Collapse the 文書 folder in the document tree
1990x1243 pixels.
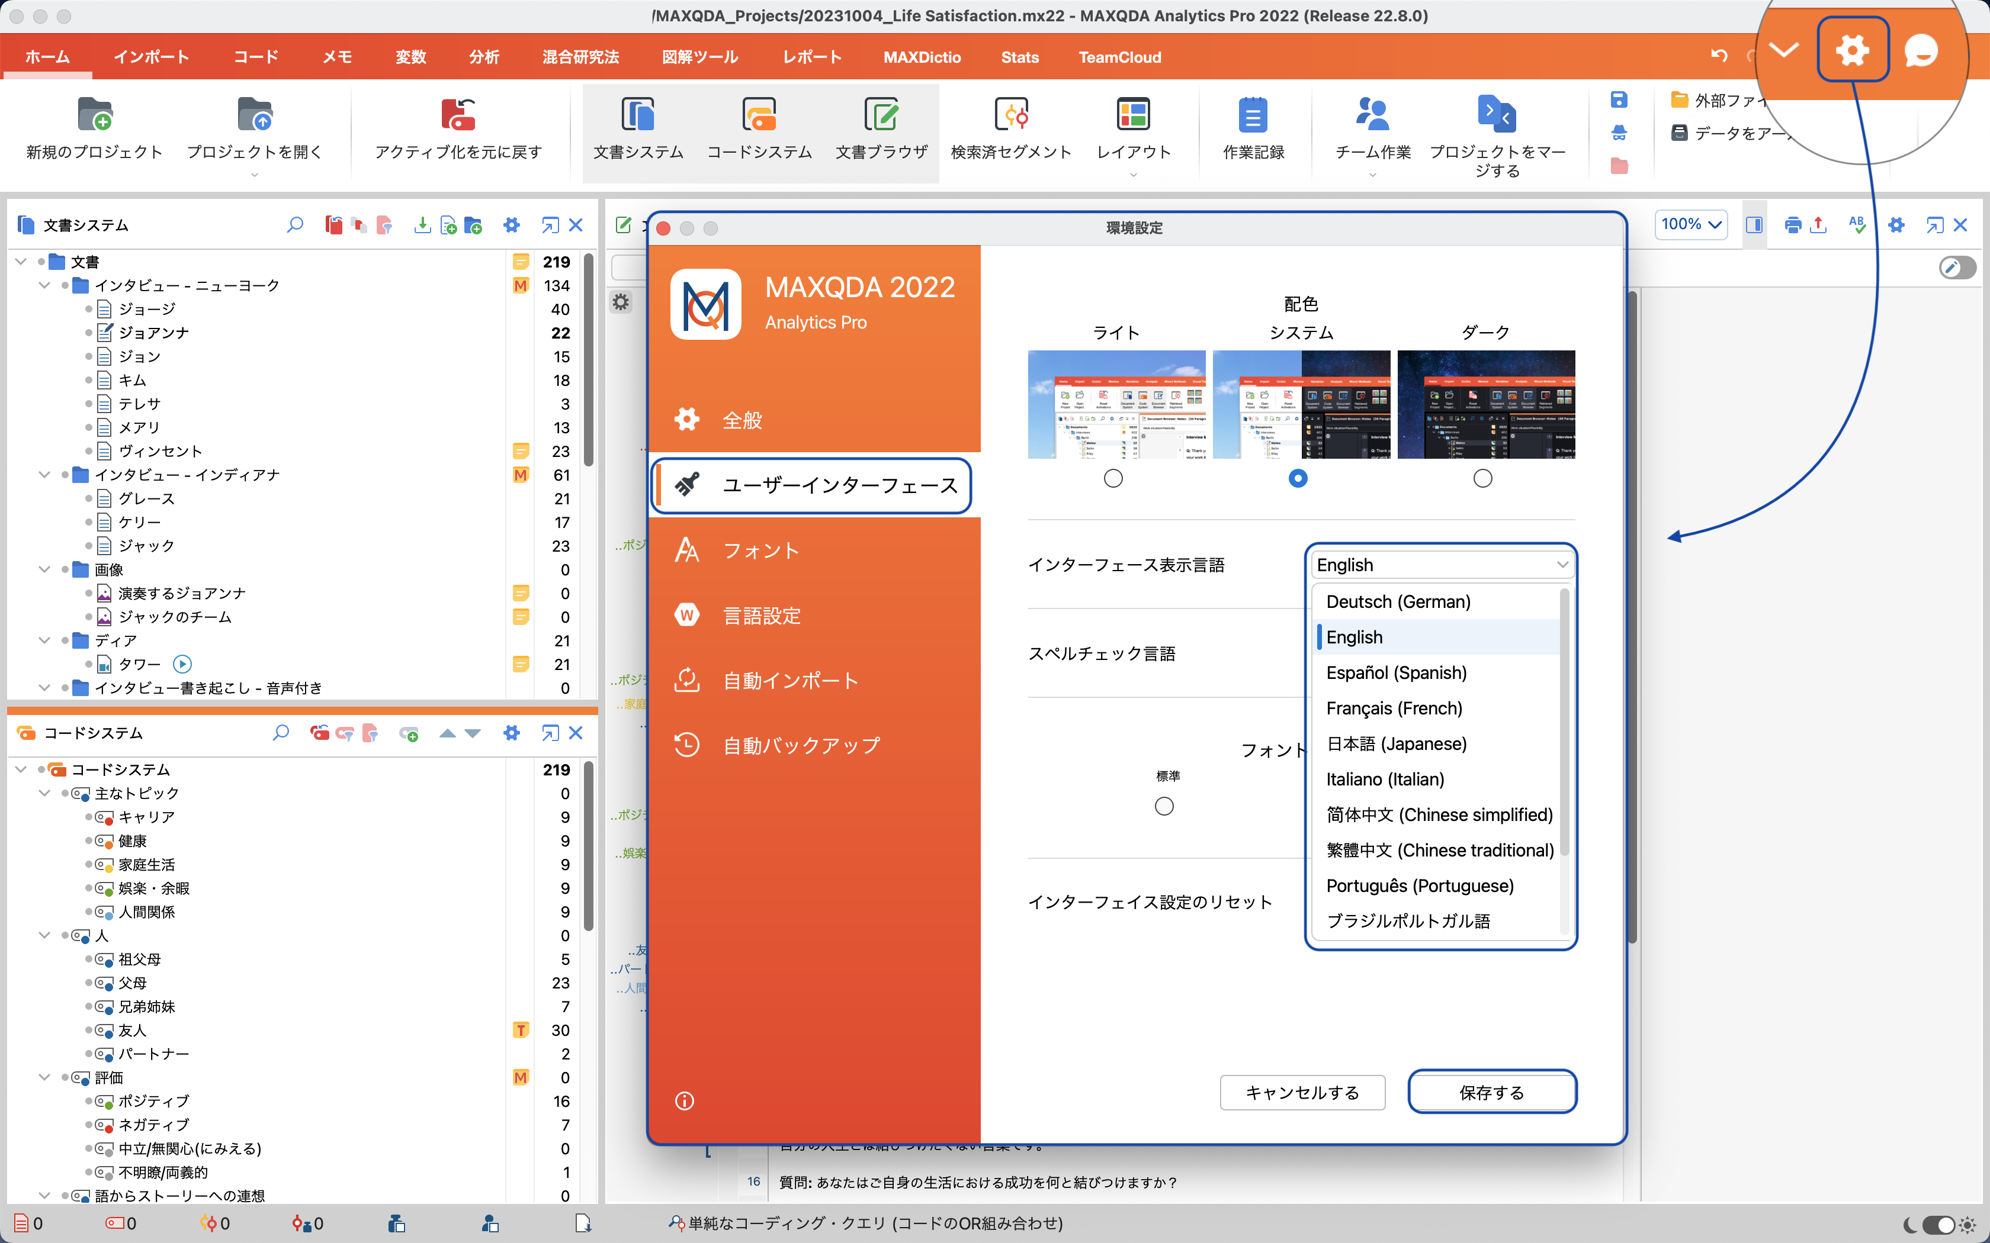point(20,262)
